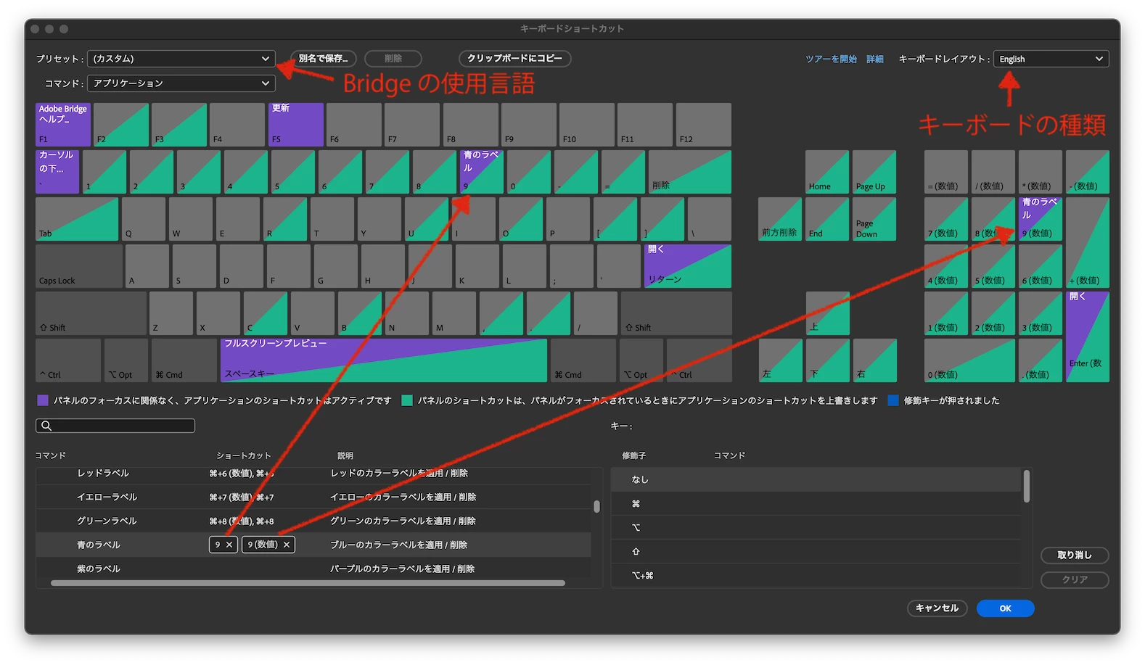Screen dimensions: 1145x665
Task: Select the 紫のラベル command row
Action: coord(313,569)
